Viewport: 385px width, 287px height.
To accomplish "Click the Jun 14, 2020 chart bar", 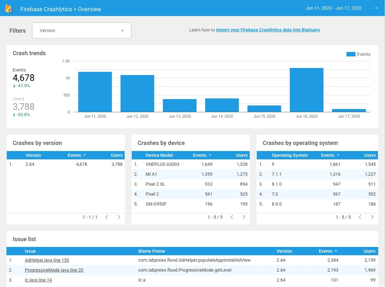I will [x=222, y=105].
